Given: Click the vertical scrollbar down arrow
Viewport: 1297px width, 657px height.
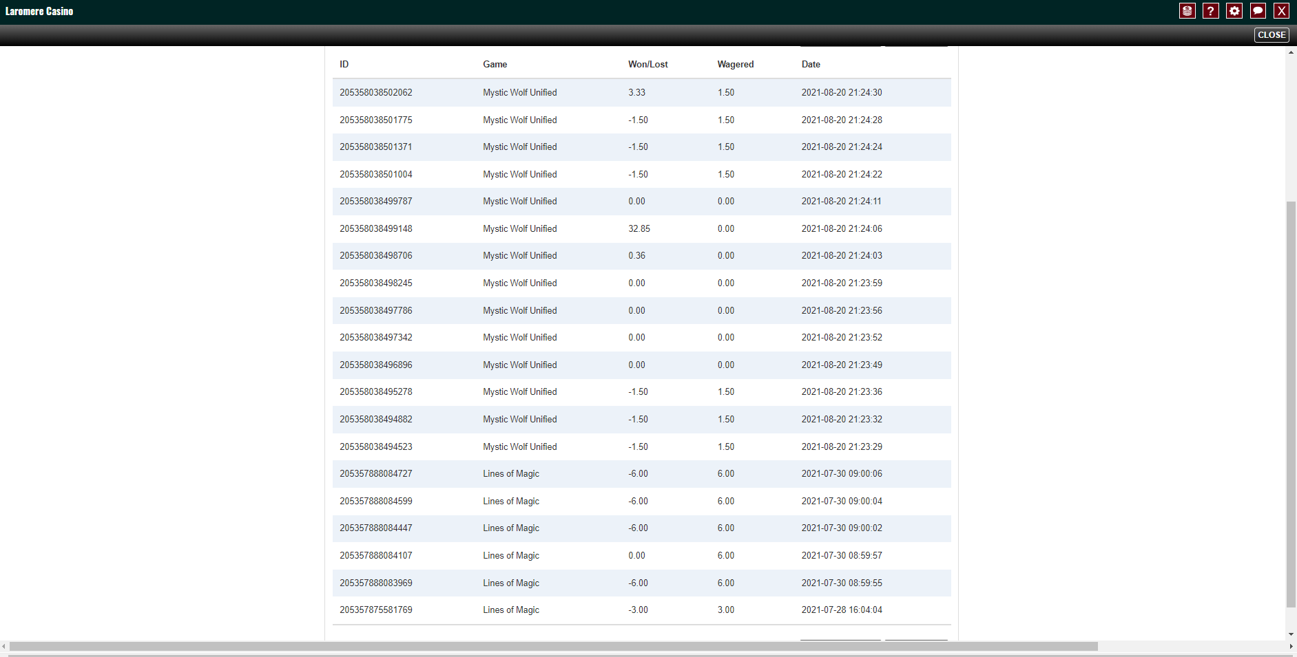Looking at the screenshot, I should coord(1291,634).
